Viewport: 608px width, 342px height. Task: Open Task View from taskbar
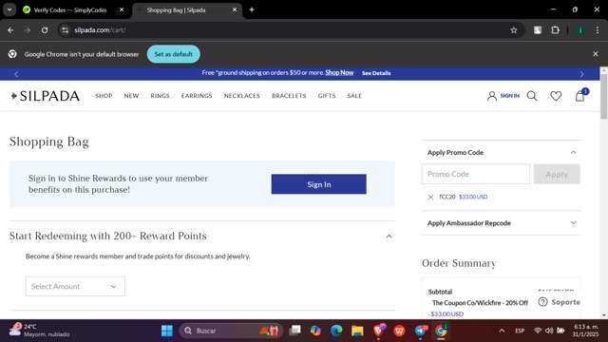tap(294, 331)
